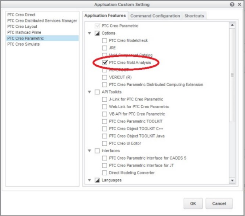This screenshot has width=245, height=216.
Task: Enable PTC Creo Parametric TOOLKIT checkbox
Action: point(105,121)
